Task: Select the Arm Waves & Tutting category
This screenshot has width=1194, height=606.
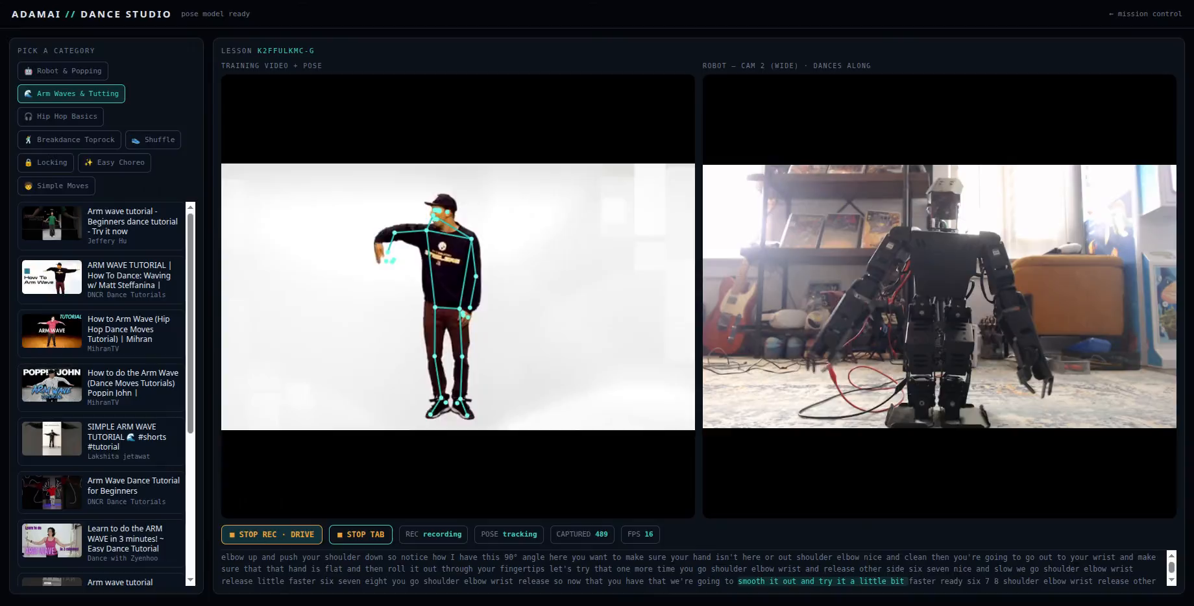Action: pos(71,93)
